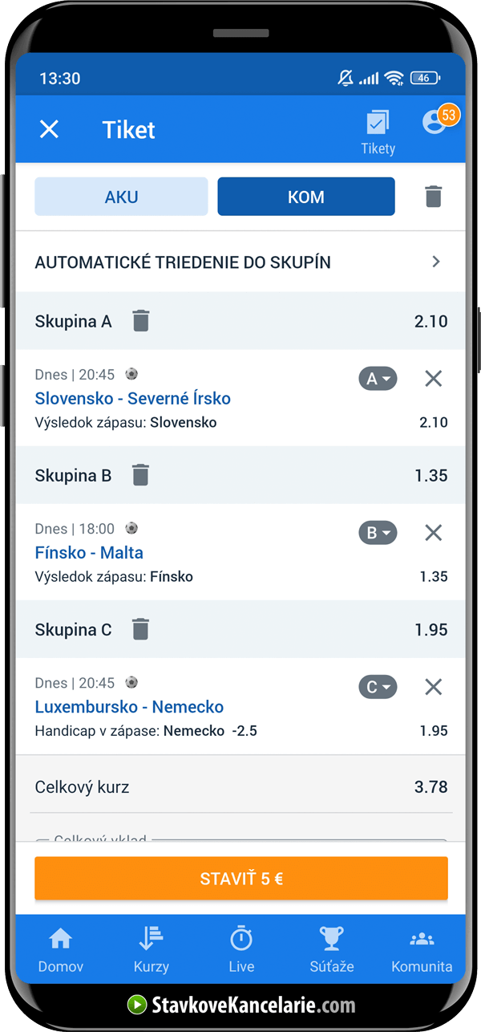Open the Tikety section icon
This screenshot has height=1032, width=481.
(x=378, y=124)
